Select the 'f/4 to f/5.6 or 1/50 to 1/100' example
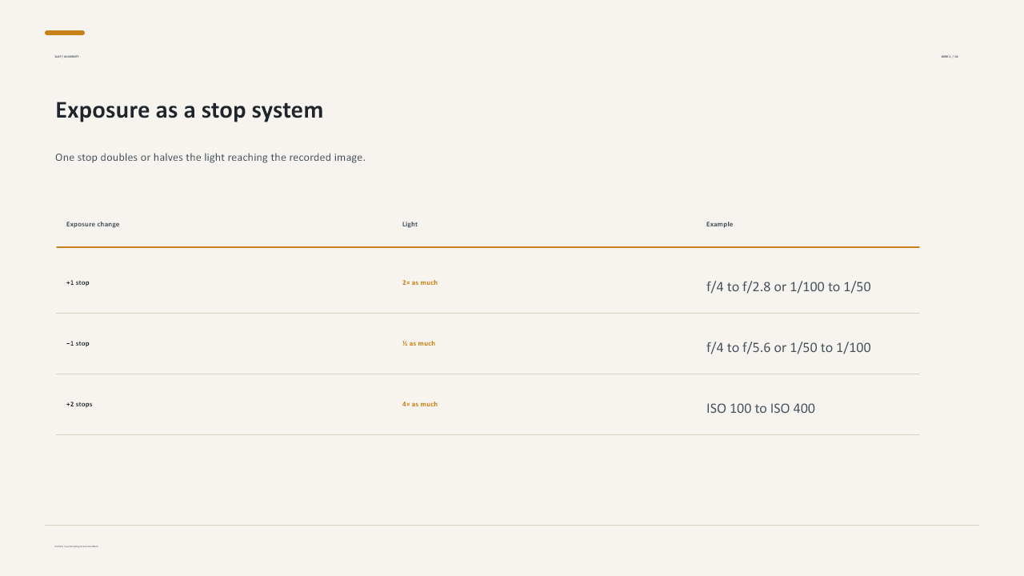This screenshot has height=576, width=1024. (788, 347)
